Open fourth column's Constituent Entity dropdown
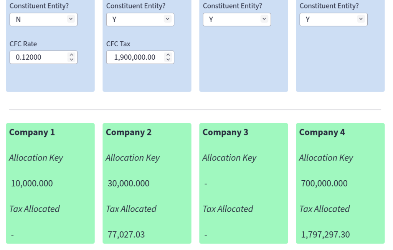The height and width of the screenshot is (250, 393). 334,20
